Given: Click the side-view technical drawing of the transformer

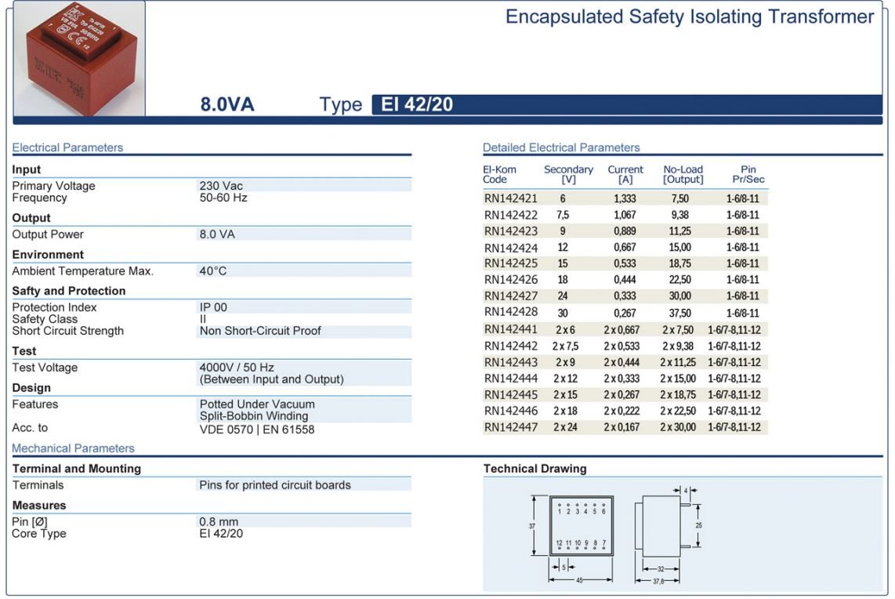Looking at the screenshot, I should click(662, 526).
